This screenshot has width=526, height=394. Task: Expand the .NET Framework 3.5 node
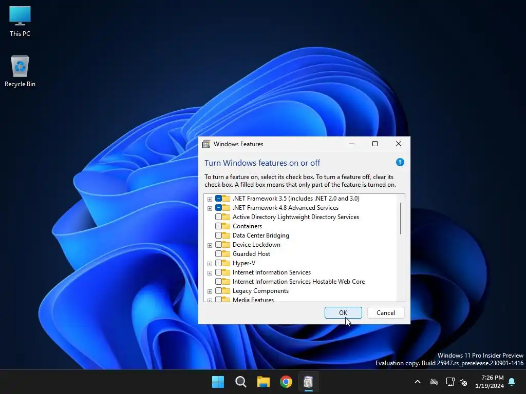(210, 199)
